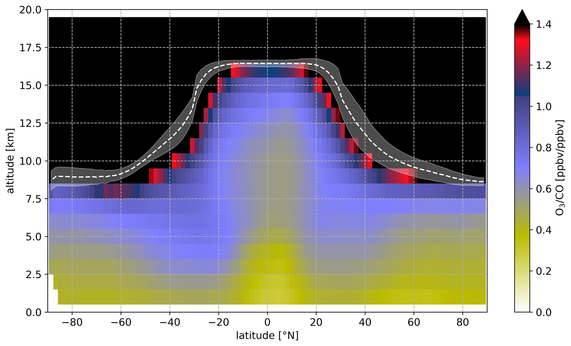This screenshot has width=571, height=346.
Task: Click the y-axis title altitude [km]
Action: (10, 161)
